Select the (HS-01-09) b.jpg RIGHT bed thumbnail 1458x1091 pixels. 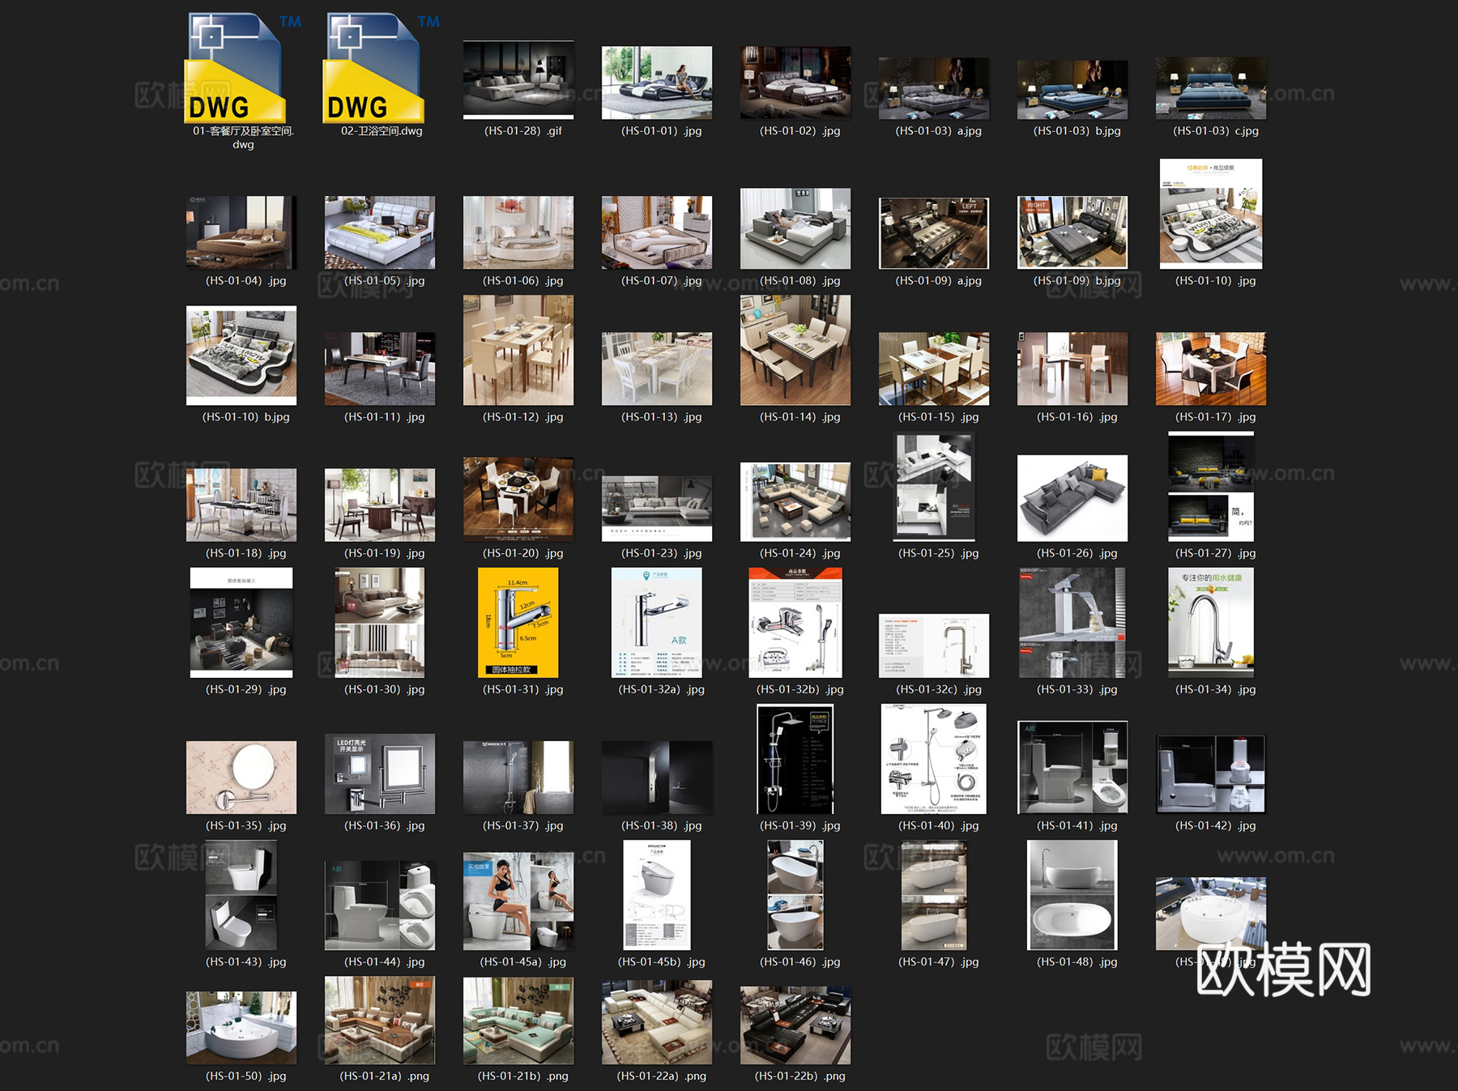point(1072,232)
